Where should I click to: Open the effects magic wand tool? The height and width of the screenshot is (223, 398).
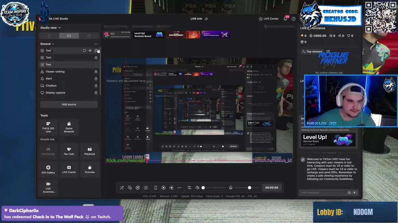point(122,188)
